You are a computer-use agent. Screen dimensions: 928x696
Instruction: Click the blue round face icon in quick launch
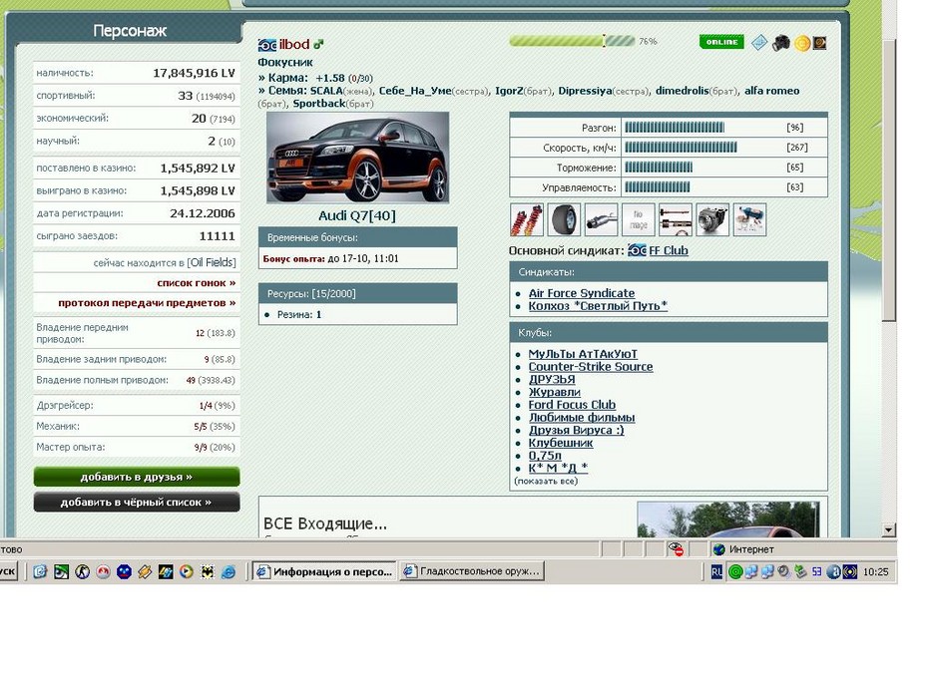pyautogui.click(x=124, y=571)
